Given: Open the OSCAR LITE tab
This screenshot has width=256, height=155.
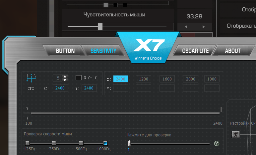Looking at the screenshot, I should pyautogui.click(x=195, y=51).
